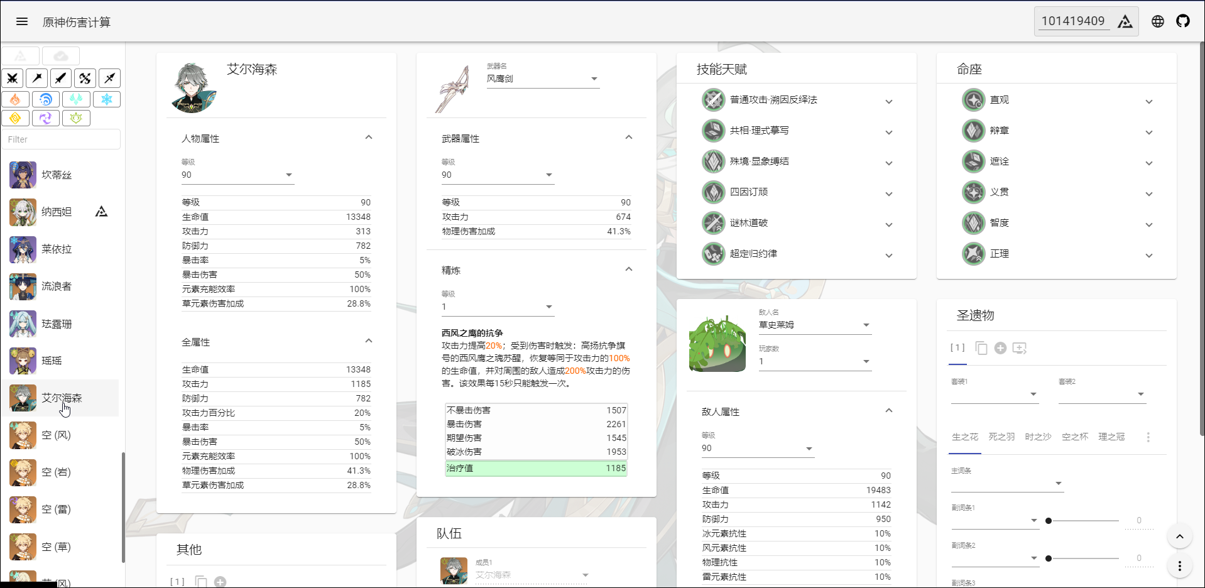This screenshot has width=1205, height=588.
Task: Select character 纳西妲 from the list
Action: (x=60, y=212)
